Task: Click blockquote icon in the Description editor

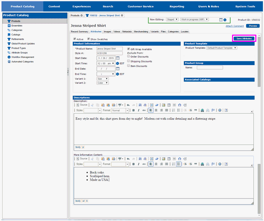Action: [196, 110]
